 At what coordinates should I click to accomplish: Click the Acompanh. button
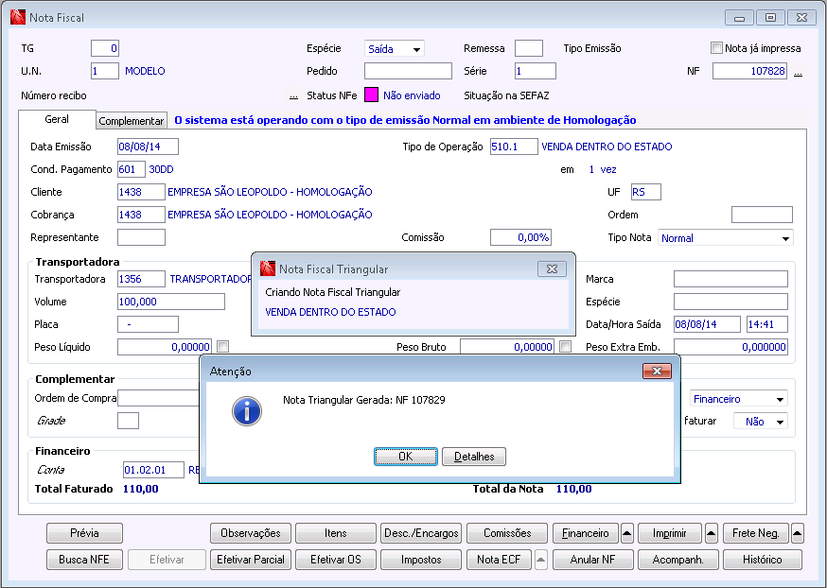tap(677, 560)
